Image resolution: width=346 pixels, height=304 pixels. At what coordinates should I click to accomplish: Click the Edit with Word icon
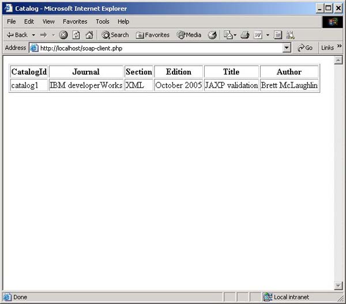point(258,35)
